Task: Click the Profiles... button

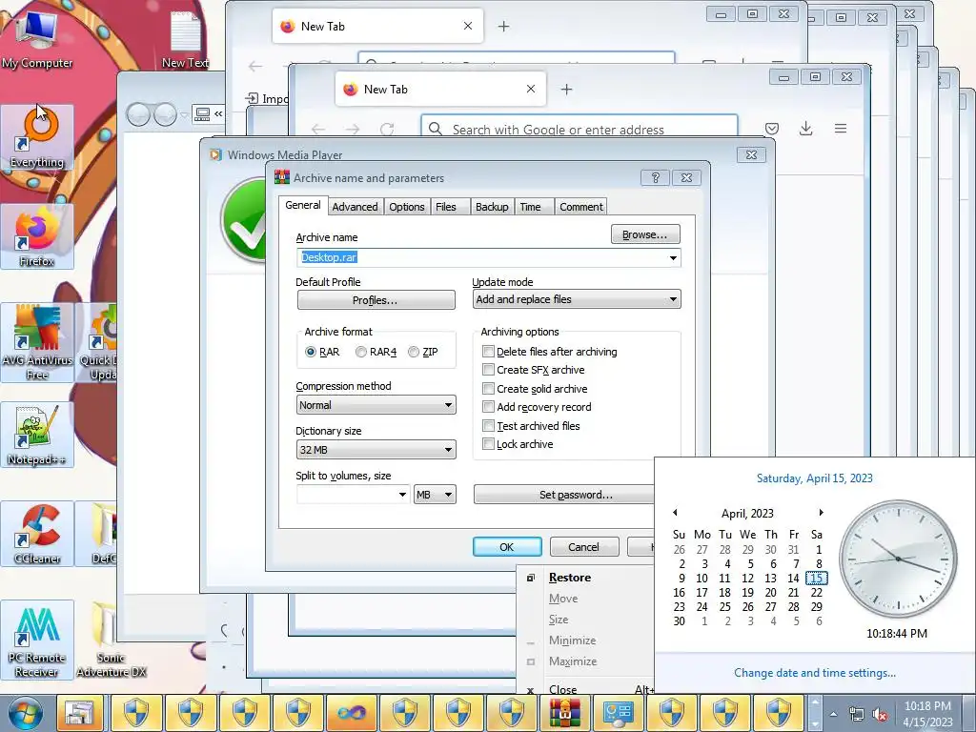Action: 376,300
